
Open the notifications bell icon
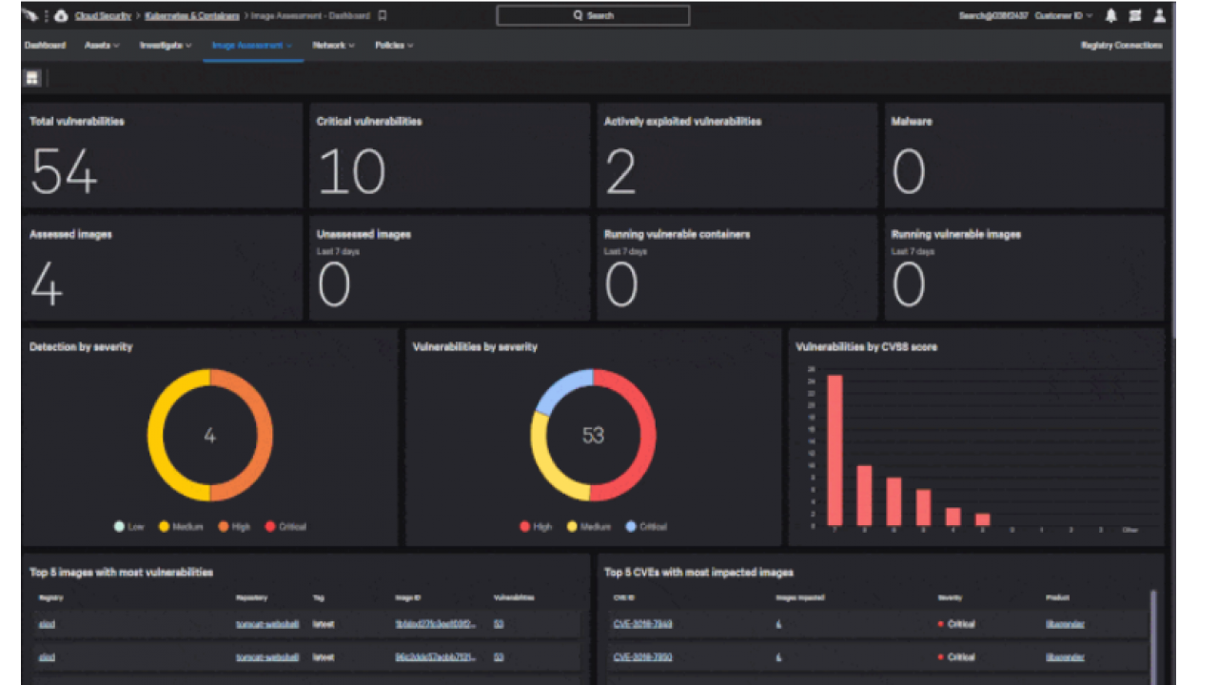(x=1110, y=15)
